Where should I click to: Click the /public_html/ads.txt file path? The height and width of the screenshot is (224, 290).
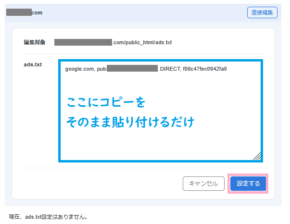click(142, 42)
